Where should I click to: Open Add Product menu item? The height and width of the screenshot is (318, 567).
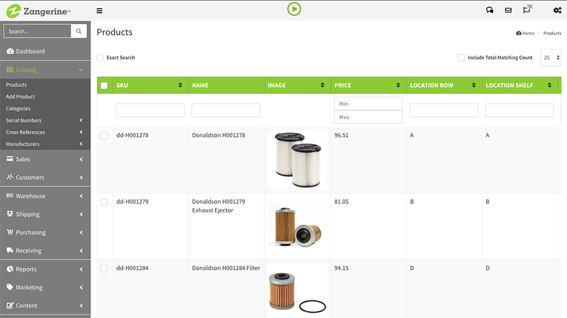coord(20,97)
